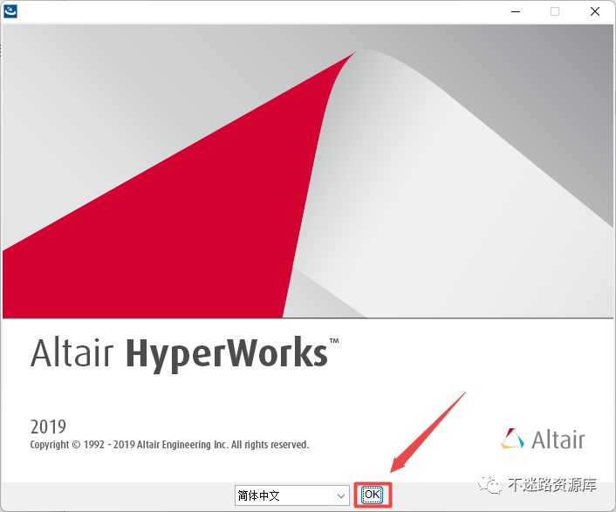Close the HyperWorks installer window
Image resolution: width=616 pixels, height=512 pixels.
pyautogui.click(x=595, y=12)
